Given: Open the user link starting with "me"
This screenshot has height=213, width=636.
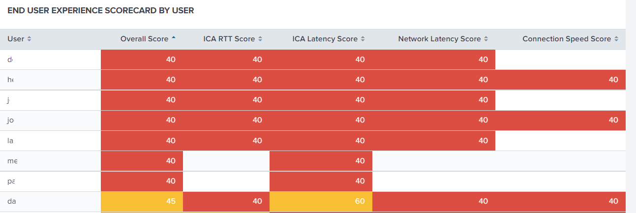Looking at the screenshot, I should pos(12,160).
